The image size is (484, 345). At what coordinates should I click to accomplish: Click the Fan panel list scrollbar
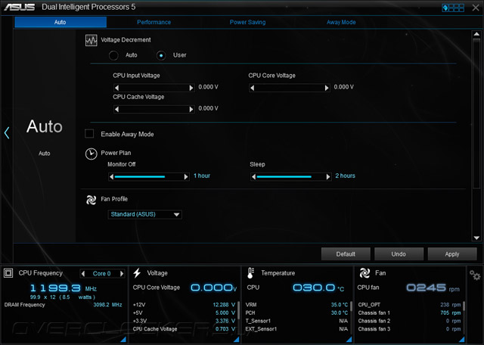[464, 306]
